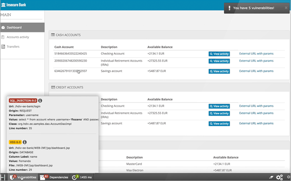Click the Insecure Bank logo icon
291x181 pixels.
tap(3, 5)
